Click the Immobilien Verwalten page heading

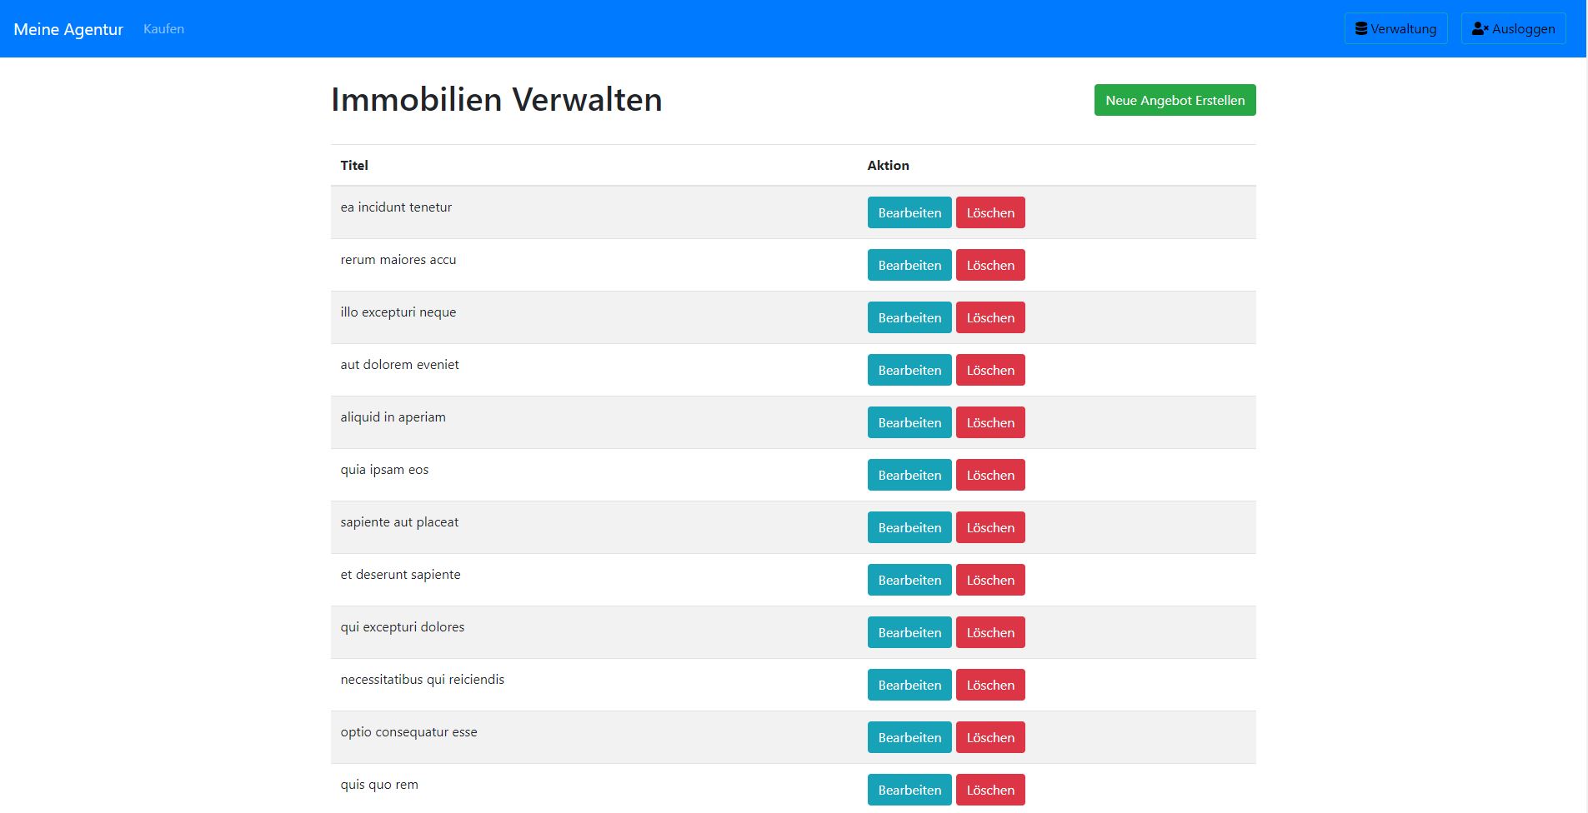497,99
